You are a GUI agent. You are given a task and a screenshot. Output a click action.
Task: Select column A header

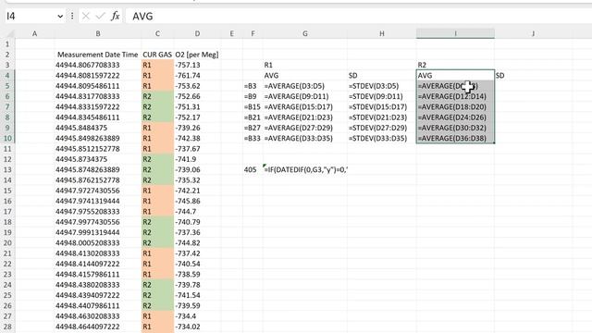point(34,33)
